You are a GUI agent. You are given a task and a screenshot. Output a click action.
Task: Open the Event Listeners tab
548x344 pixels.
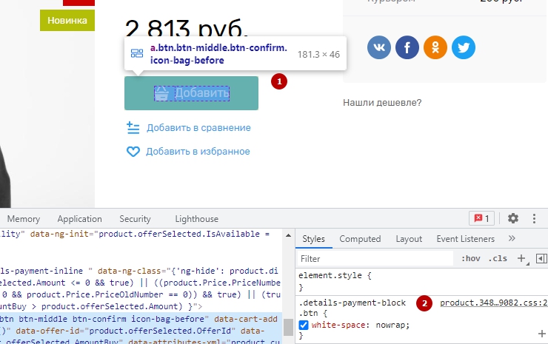point(465,239)
